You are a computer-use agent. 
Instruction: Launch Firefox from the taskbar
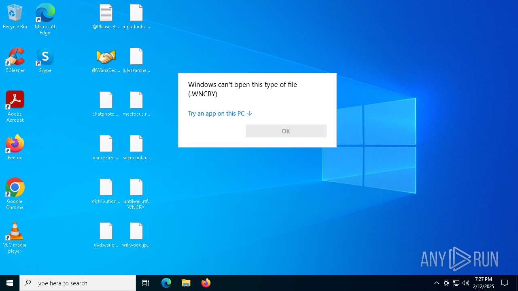click(206, 283)
